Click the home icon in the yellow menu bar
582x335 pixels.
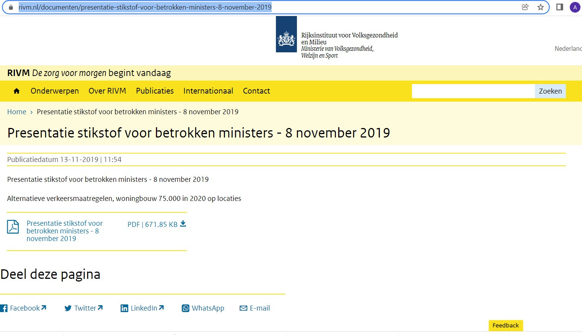(x=16, y=91)
